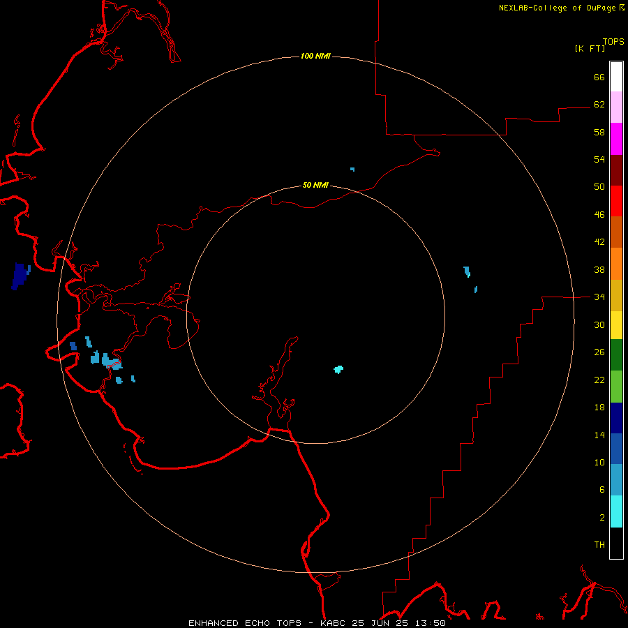Pick the dark orange legend swatch
The width and height of the screenshot is (628, 628).
pyautogui.click(x=616, y=232)
